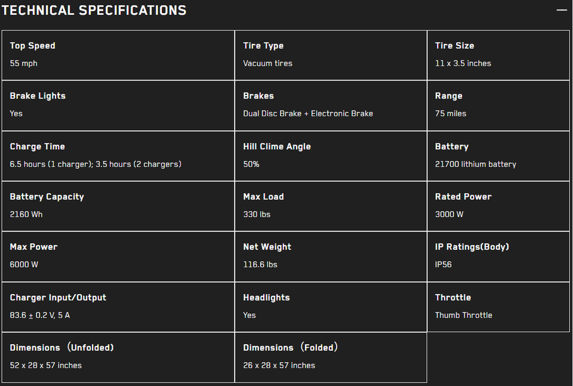This screenshot has height=386, width=573.
Task: Click the Hill Clime Angle cell
Action: (331, 156)
